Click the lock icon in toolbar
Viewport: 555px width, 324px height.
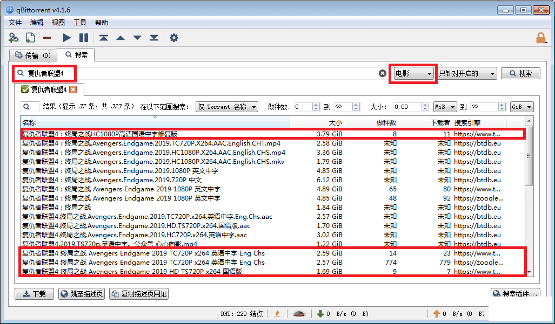coord(541,38)
